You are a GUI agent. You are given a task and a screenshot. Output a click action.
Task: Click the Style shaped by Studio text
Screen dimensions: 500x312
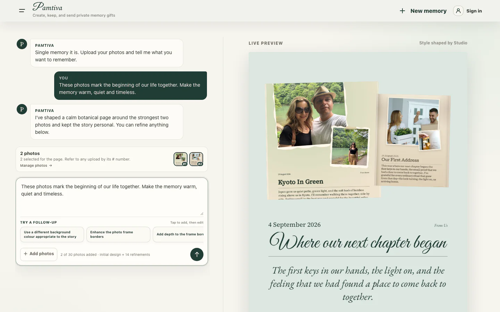pyautogui.click(x=443, y=43)
